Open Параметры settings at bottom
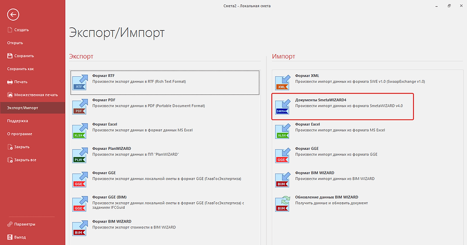Screen dimensions: 467x245 pos(24,224)
